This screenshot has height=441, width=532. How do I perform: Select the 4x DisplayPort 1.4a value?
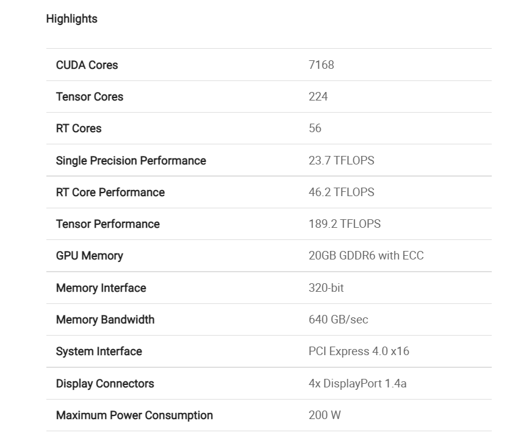tap(357, 383)
